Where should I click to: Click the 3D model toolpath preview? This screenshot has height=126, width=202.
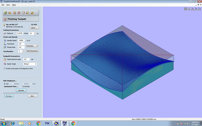(x=122, y=62)
